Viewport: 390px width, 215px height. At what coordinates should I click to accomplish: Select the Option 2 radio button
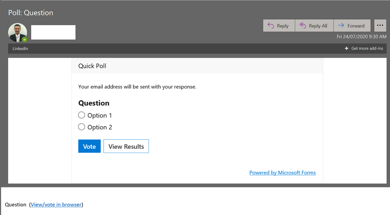click(x=82, y=127)
